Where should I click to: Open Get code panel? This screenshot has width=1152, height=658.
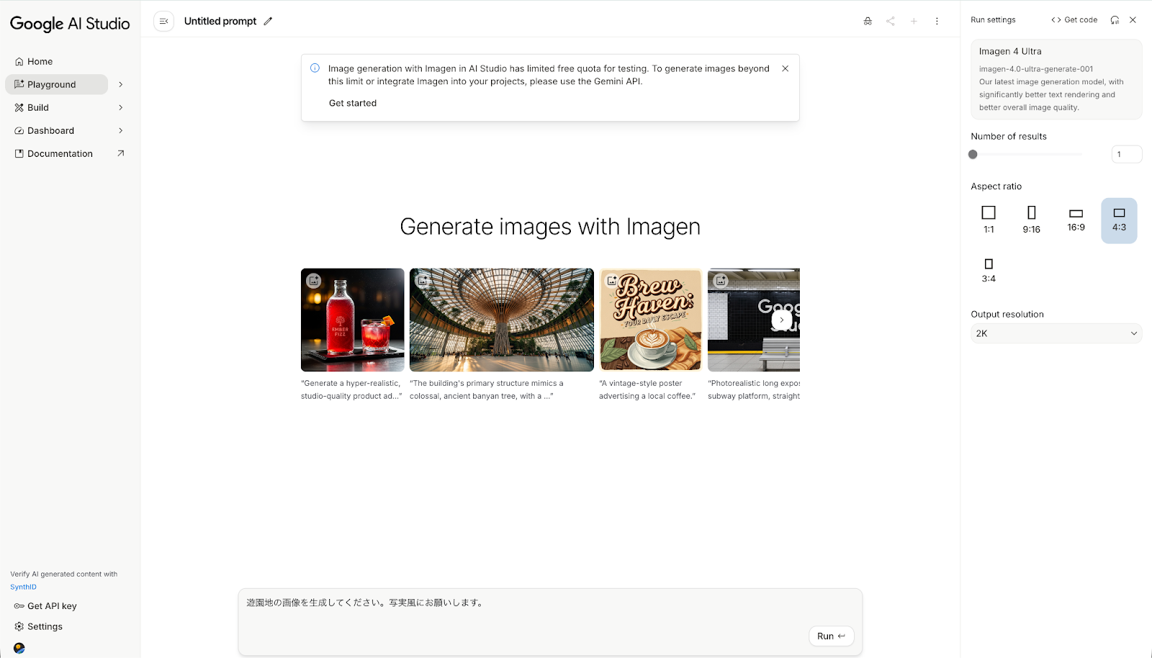click(1074, 19)
